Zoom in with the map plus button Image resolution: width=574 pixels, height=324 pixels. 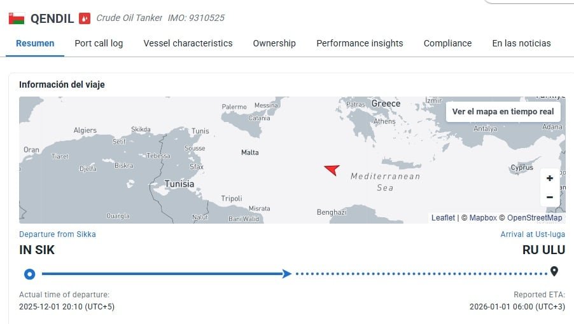coord(550,179)
